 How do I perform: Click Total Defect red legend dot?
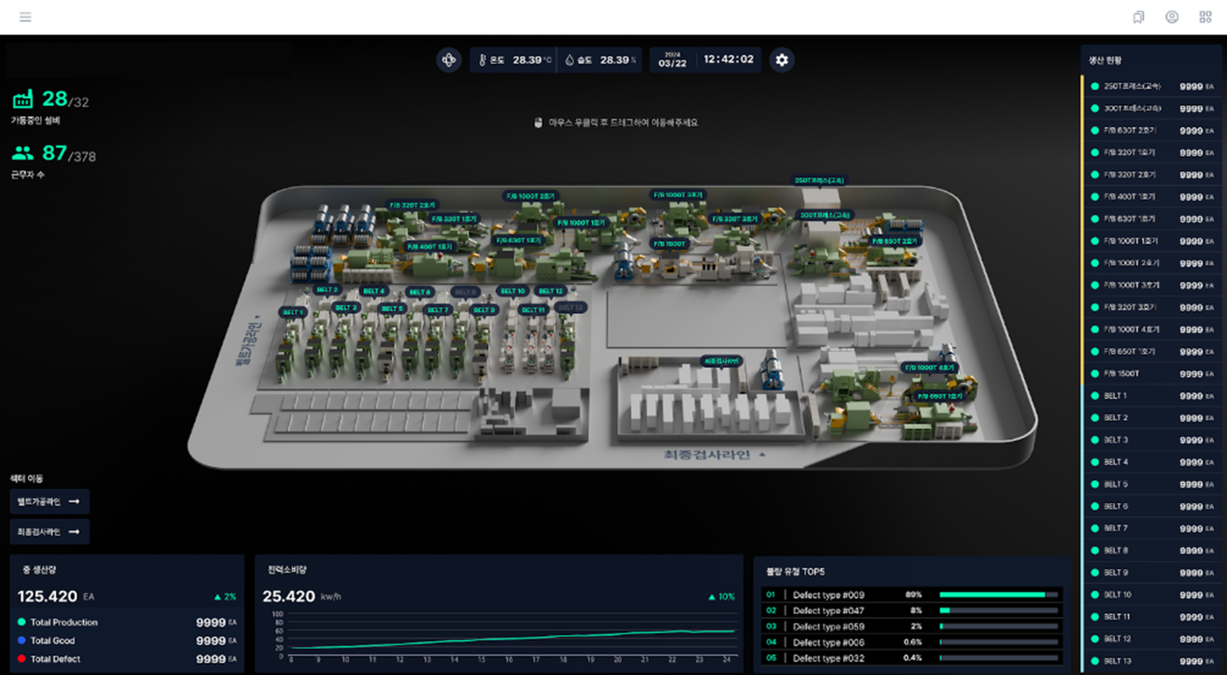pos(22,658)
